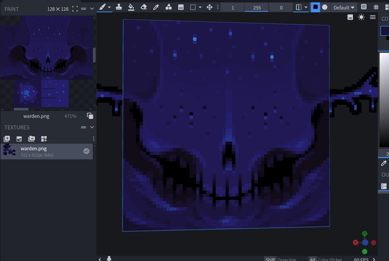Screen dimensions: 389x261
Task: Click the green Y axis gizmo
Action: [364, 234]
